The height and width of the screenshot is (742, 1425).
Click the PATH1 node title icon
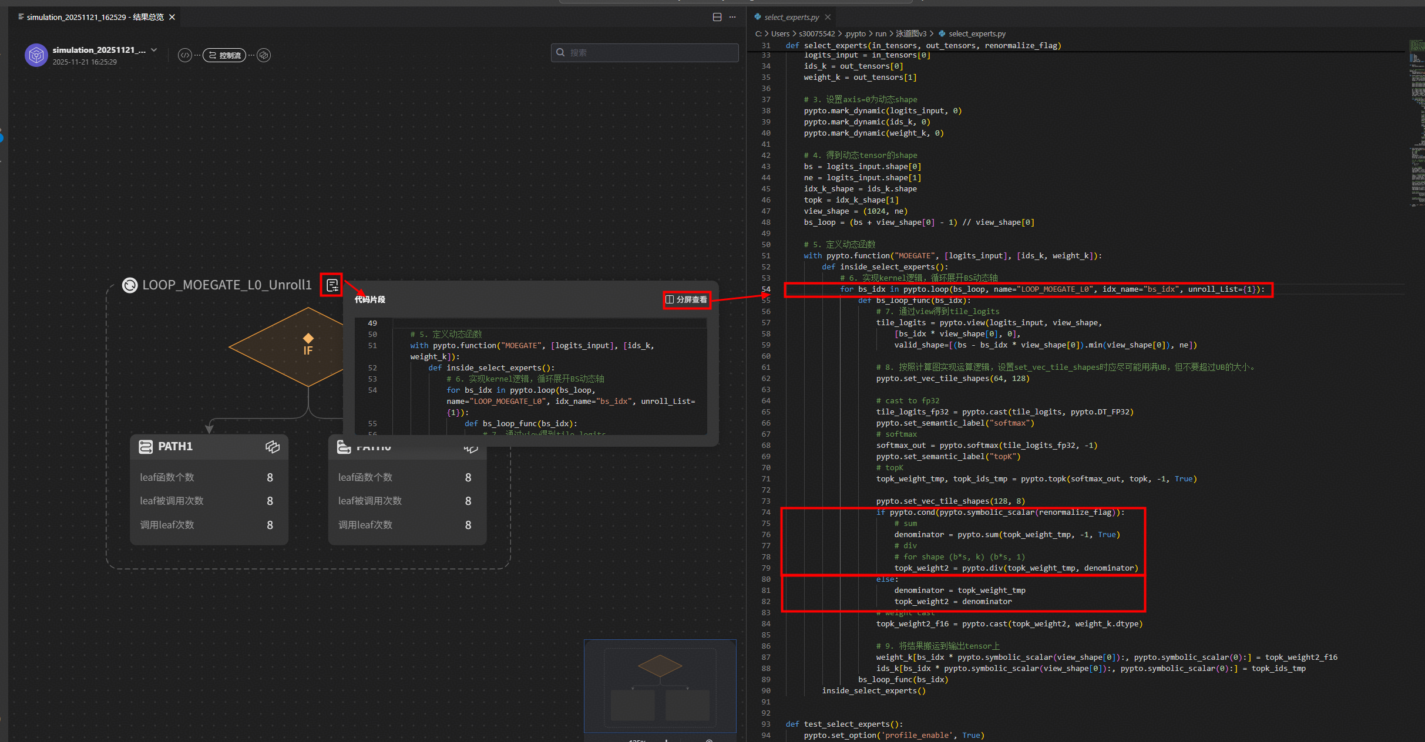[x=146, y=447]
